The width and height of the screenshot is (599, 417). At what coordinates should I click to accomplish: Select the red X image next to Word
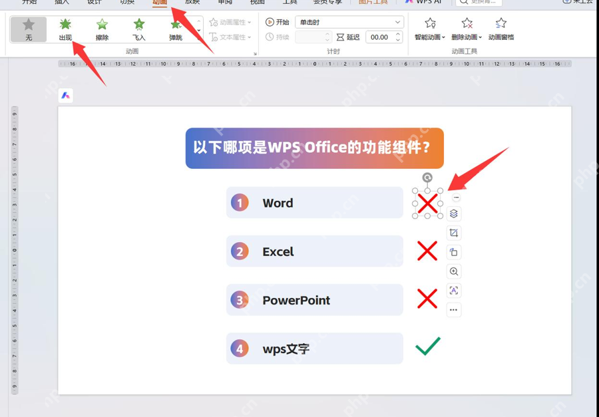pos(427,203)
